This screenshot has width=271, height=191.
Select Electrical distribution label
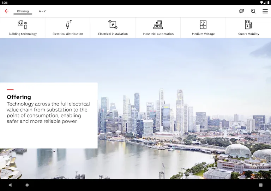pyautogui.click(x=68, y=34)
